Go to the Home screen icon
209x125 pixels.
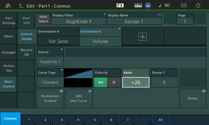coord(8,5)
